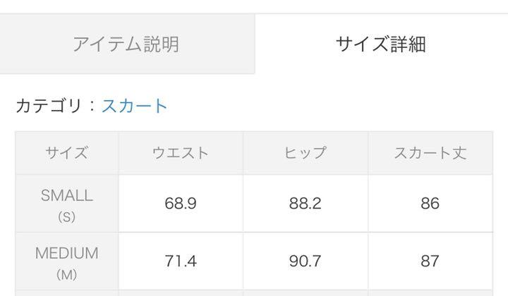Click the (S) abbreviation under SMALL
The height and width of the screenshot is (296, 508).
click(67, 217)
